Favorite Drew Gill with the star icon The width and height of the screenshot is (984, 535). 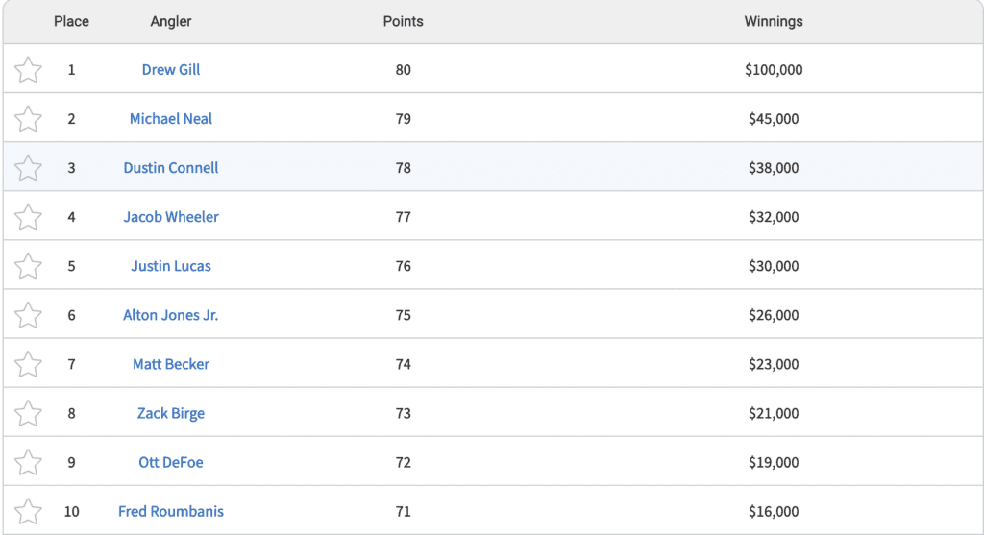coord(29,70)
